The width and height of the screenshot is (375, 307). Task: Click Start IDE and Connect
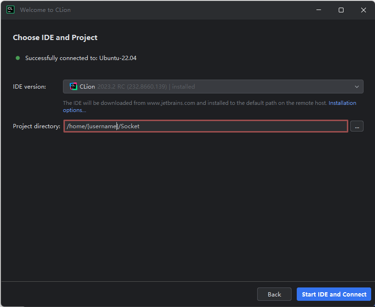coord(334,294)
